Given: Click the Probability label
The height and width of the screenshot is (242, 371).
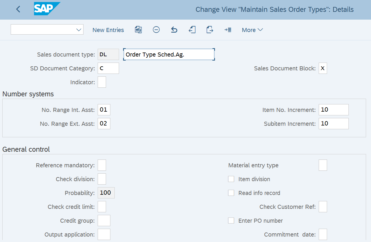Looking at the screenshot, I should point(80,193).
